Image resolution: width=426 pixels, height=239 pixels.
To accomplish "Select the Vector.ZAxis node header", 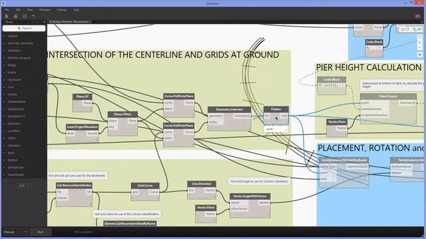I will (x=337, y=122).
